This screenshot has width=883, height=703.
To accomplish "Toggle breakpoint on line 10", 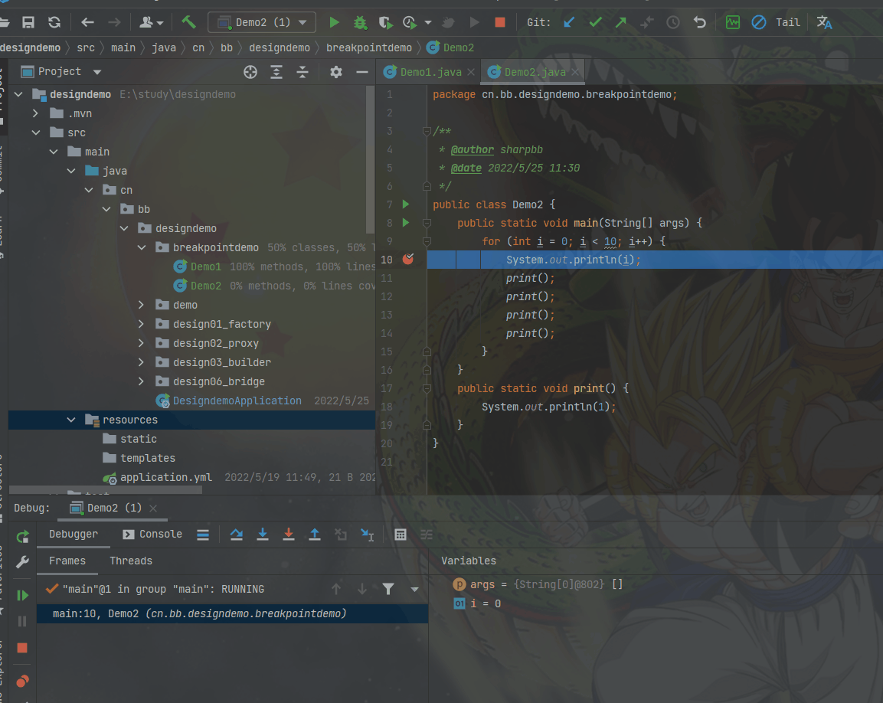I will point(408,259).
